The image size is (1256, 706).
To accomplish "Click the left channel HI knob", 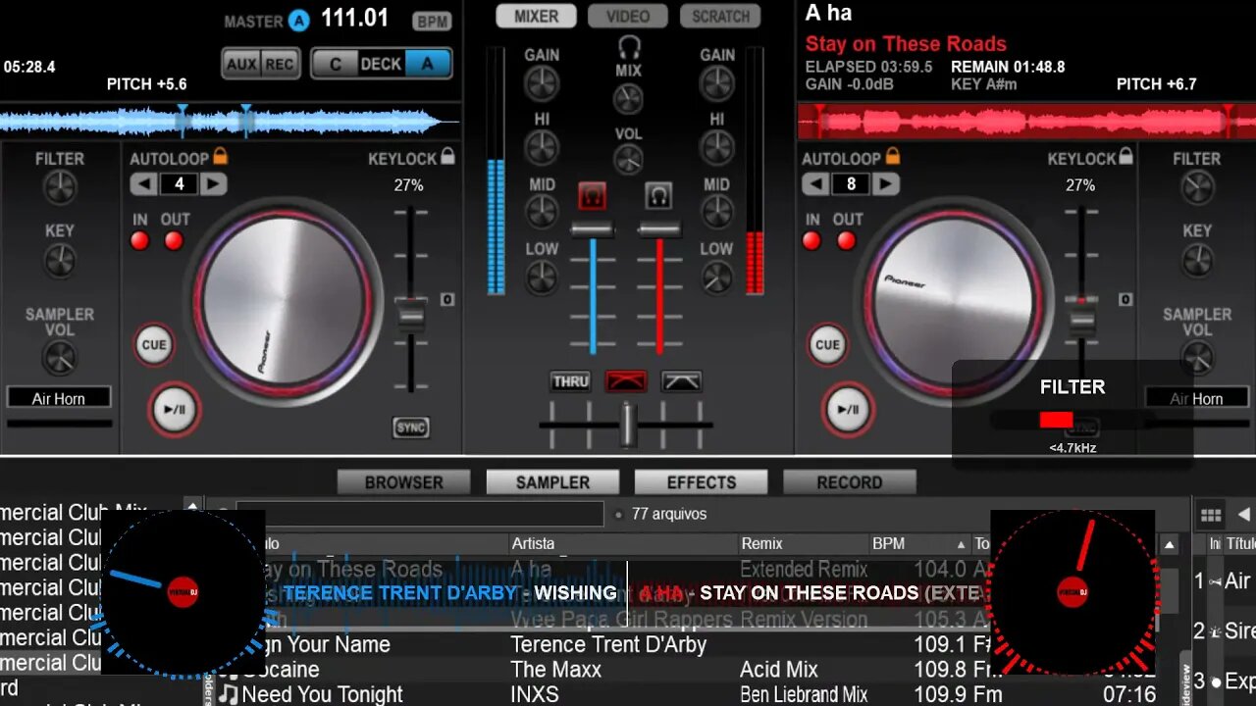I will 542,148.
